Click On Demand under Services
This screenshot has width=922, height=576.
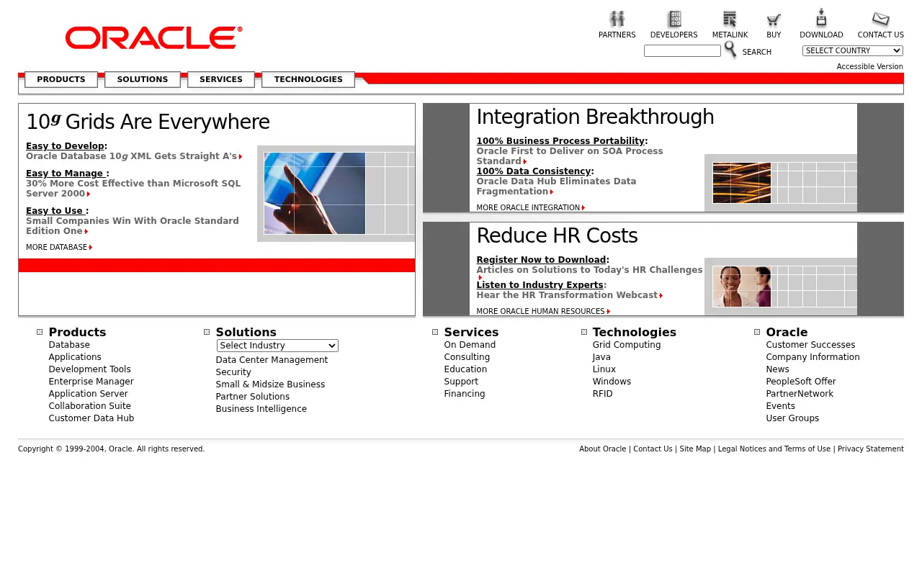coord(470,345)
